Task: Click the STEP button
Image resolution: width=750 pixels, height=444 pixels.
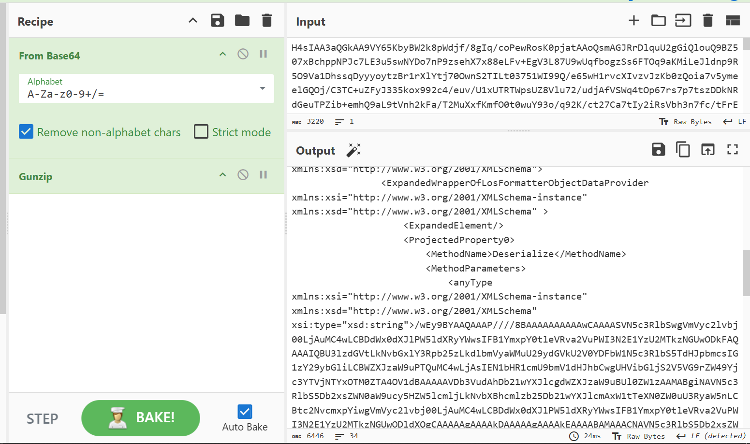Action: point(43,418)
